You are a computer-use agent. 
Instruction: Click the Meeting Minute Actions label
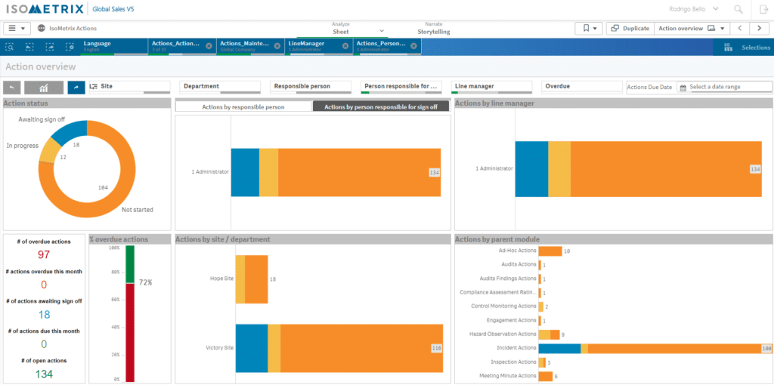coord(508,376)
